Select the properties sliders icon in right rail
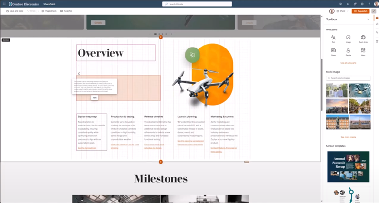 tap(377, 24)
